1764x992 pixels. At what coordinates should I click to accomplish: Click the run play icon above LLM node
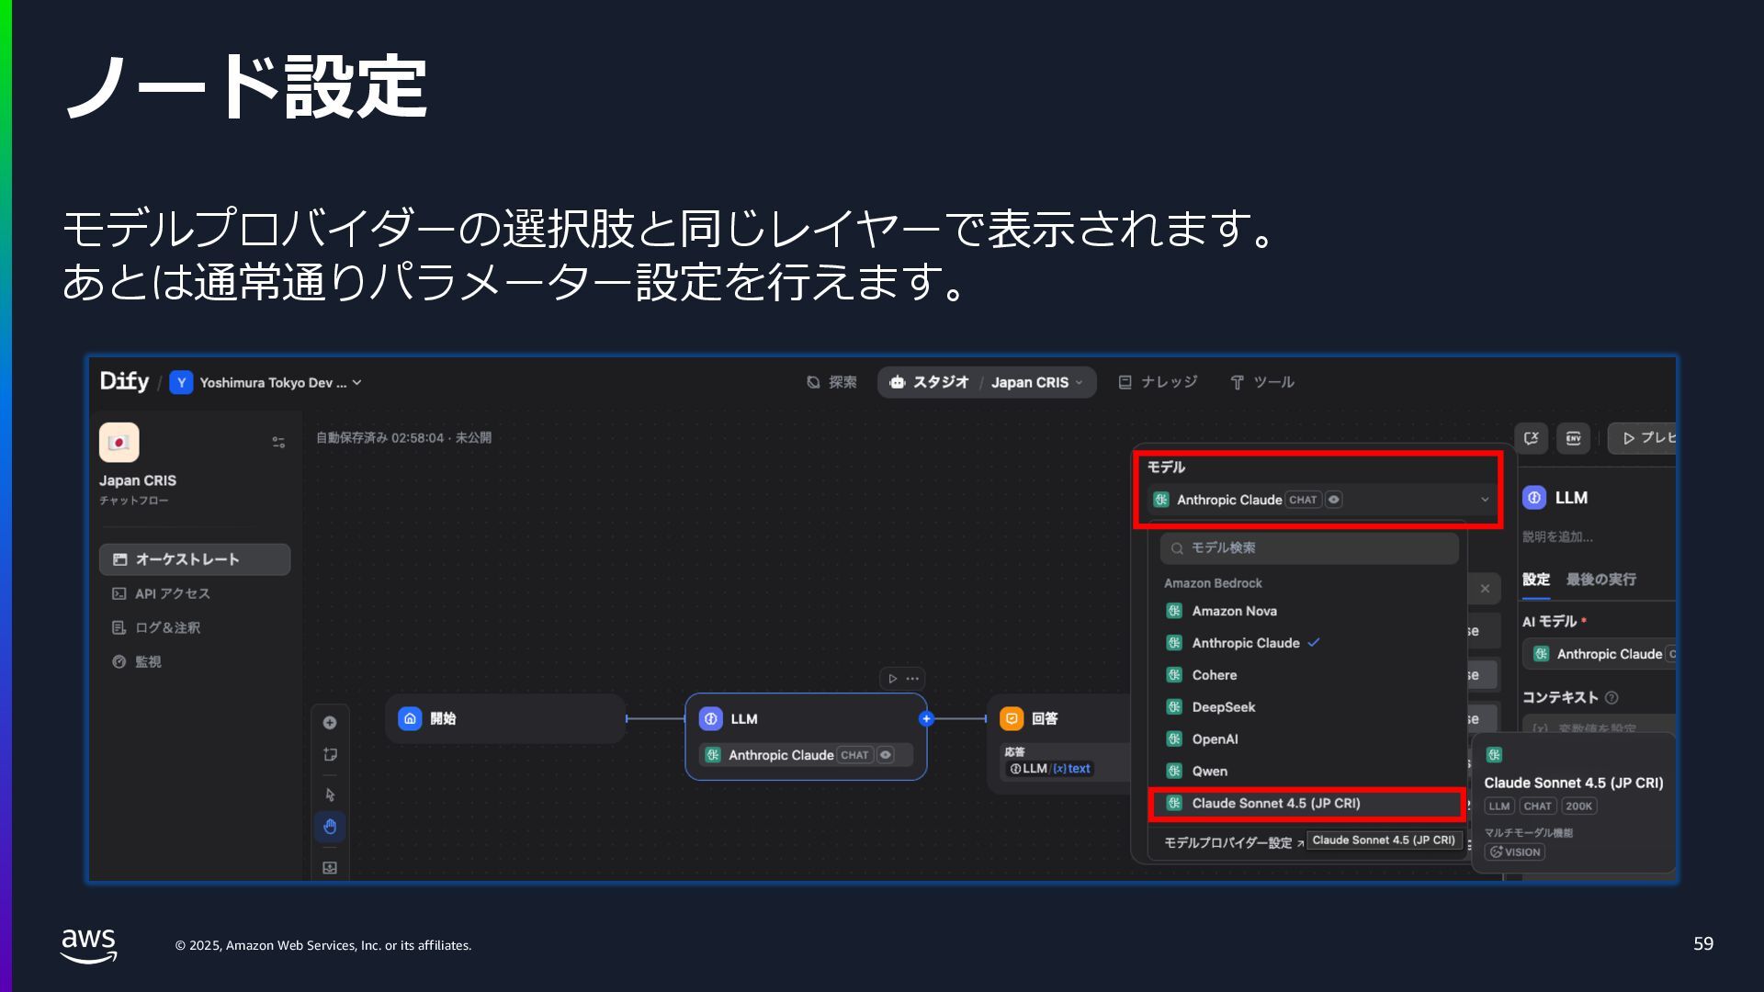click(x=892, y=679)
